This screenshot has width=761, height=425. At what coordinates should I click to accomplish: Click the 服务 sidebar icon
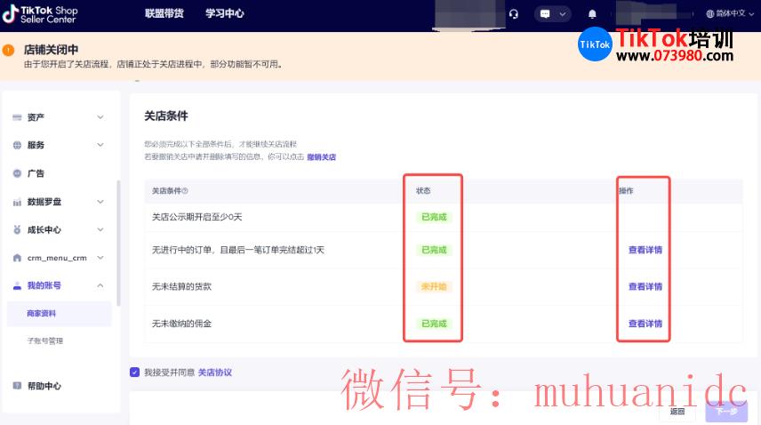point(17,145)
